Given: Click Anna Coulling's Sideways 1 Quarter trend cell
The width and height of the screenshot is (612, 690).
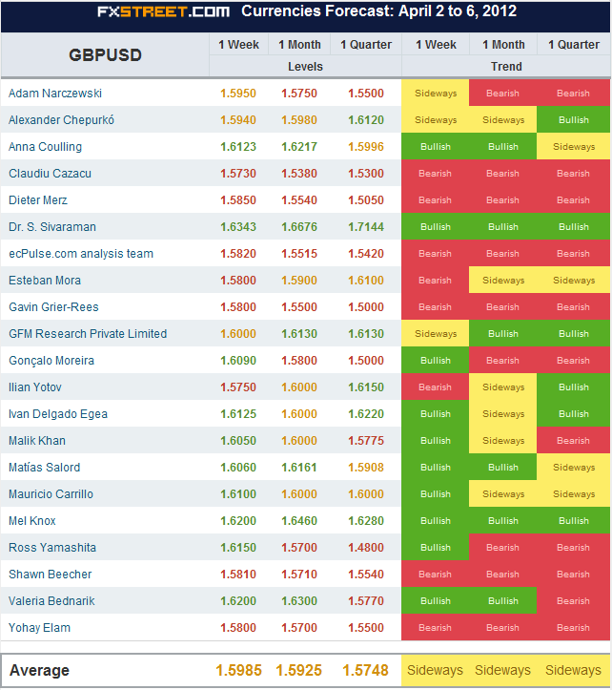Looking at the screenshot, I should [x=573, y=147].
